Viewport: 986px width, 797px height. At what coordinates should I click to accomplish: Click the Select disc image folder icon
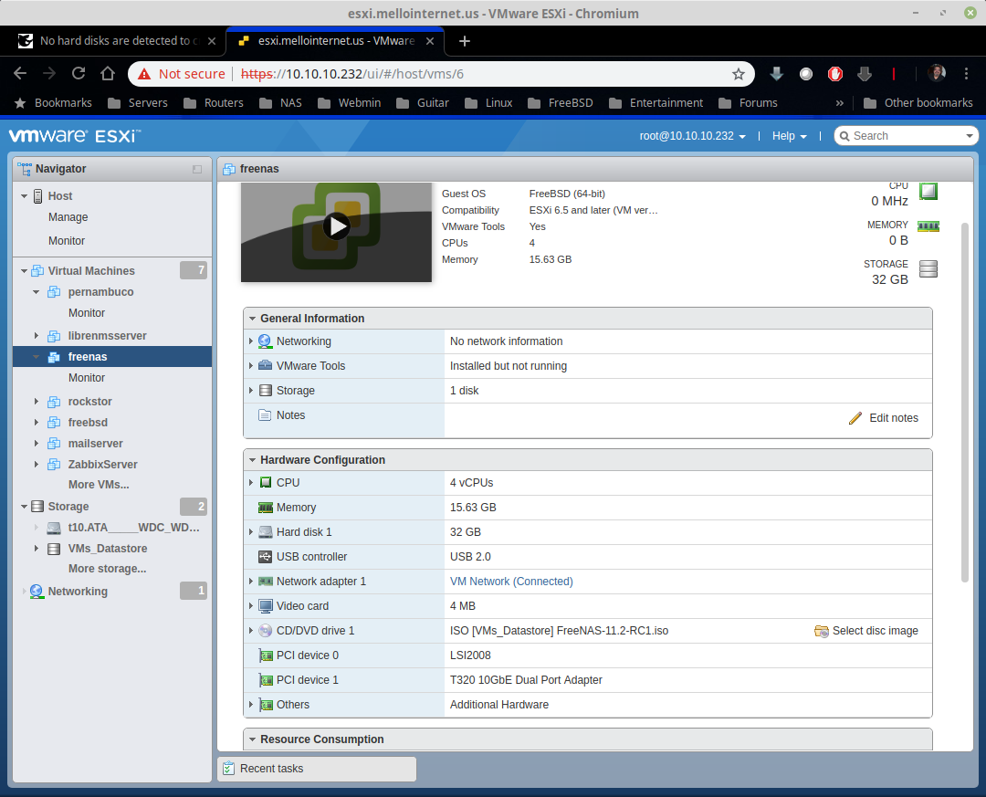822,631
